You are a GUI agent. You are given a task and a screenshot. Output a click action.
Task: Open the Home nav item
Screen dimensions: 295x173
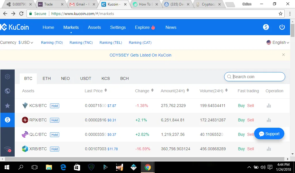48,27
